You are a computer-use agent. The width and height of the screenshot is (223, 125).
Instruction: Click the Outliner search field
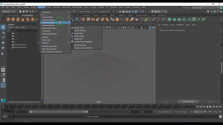tap(24, 31)
